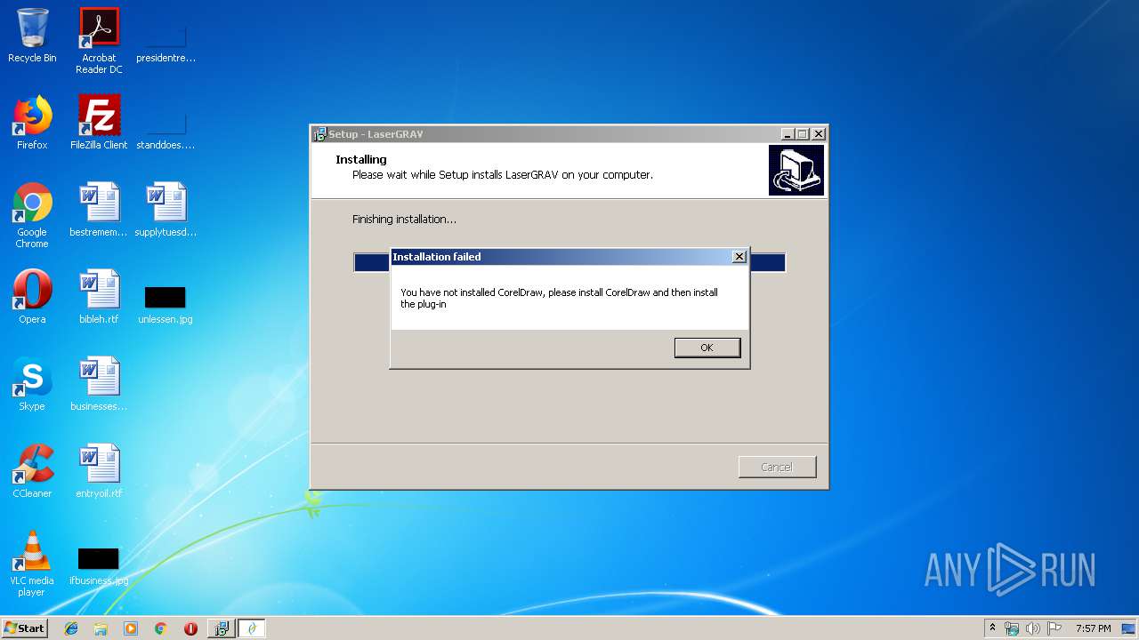The image size is (1139, 640).
Task: Click the Setup title bar icon
Action: click(x=319, y=134)
